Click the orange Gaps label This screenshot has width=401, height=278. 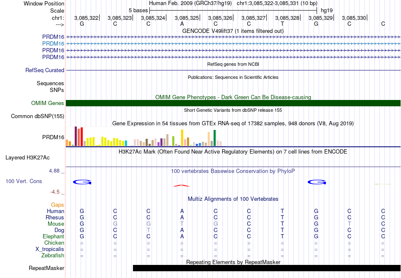point(57,205)
